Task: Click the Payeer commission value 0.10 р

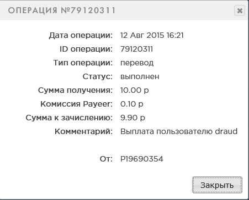Action: 131,104
